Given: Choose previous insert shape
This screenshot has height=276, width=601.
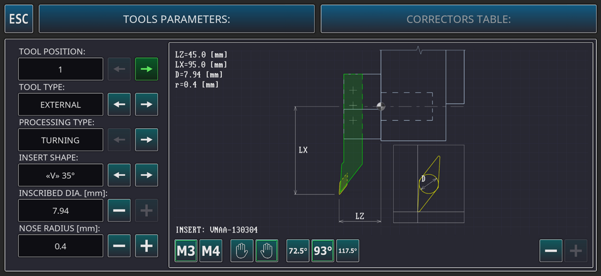Looking at the screenshot, I should click(x=119, y=175).
